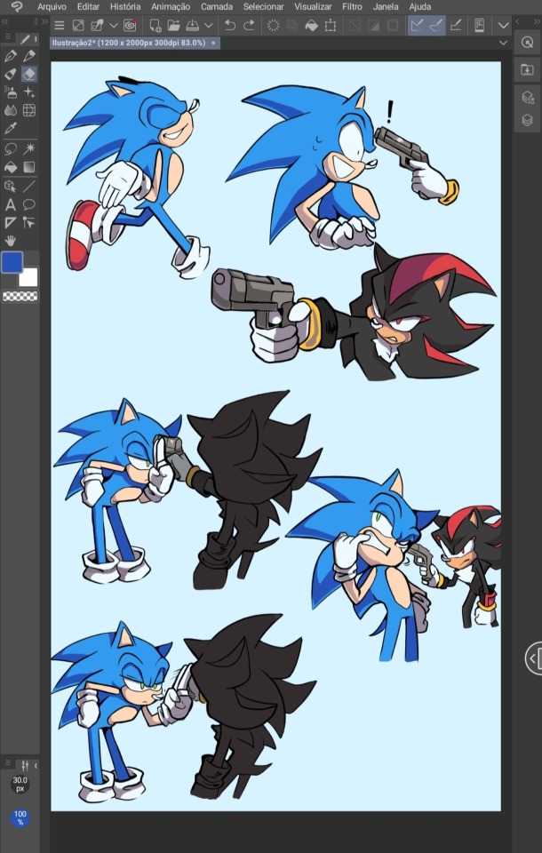542x853 pixels.
Task: Open the Editar menu
Action: click(88, 6)
